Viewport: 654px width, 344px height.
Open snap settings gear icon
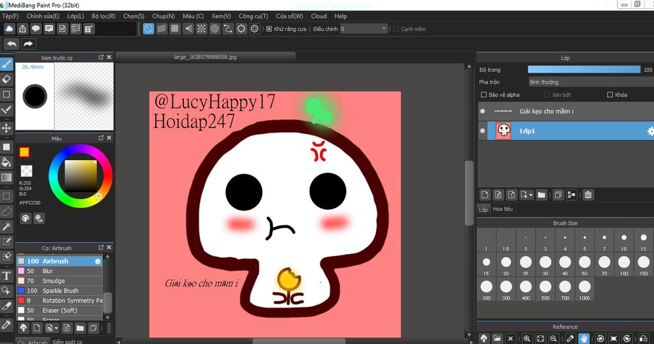tap(254, 29)
